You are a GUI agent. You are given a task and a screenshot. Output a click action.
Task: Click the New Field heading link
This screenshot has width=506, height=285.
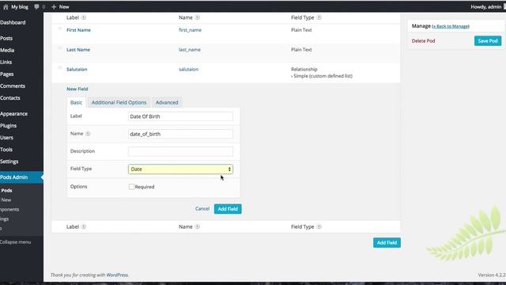click(77, 89)
